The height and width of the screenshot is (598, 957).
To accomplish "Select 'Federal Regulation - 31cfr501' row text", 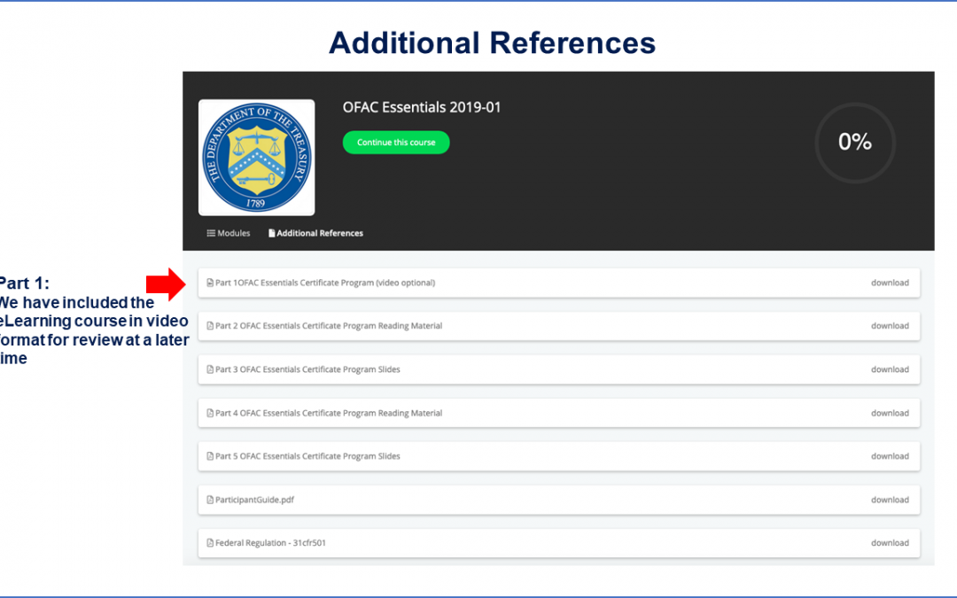I will [270, 542].
